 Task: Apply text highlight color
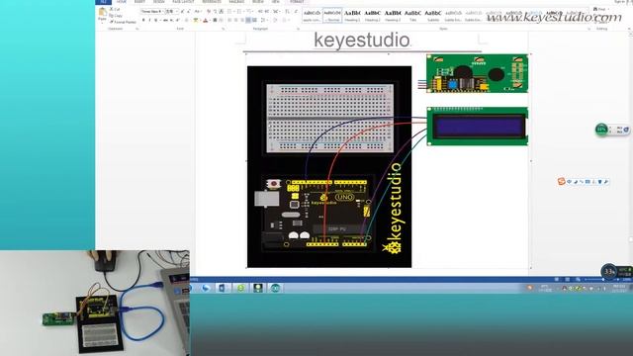(196, 20)
